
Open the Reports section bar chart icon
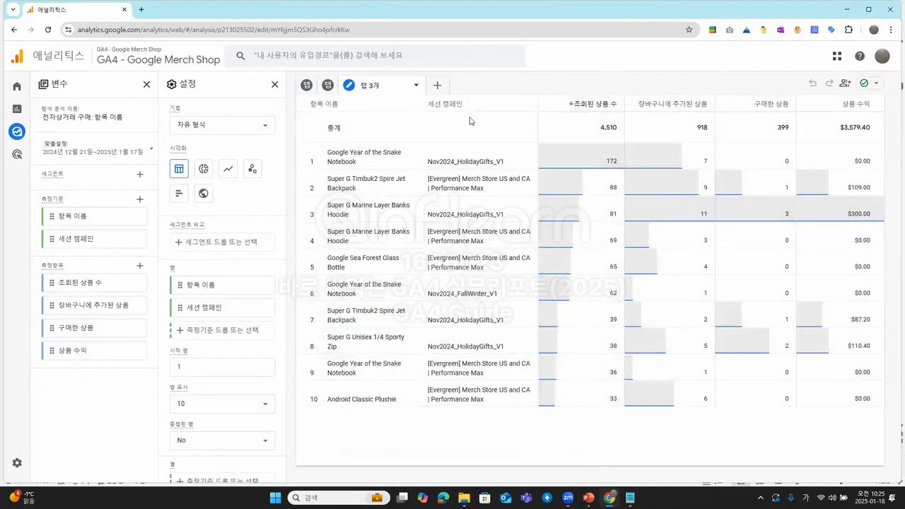17,109
